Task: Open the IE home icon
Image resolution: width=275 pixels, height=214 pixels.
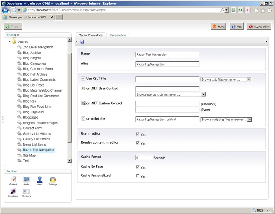Action: 256,11
